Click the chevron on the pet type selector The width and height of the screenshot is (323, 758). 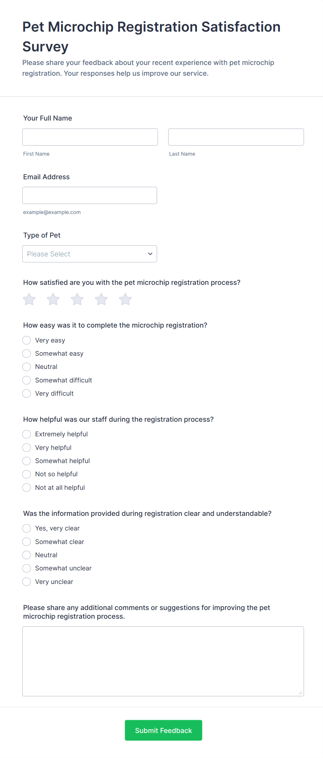coord(150,254)
